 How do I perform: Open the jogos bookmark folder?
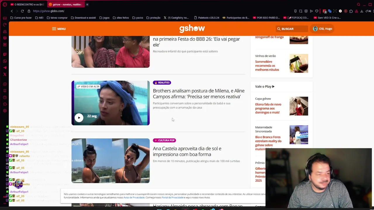[x=104, y=18]
